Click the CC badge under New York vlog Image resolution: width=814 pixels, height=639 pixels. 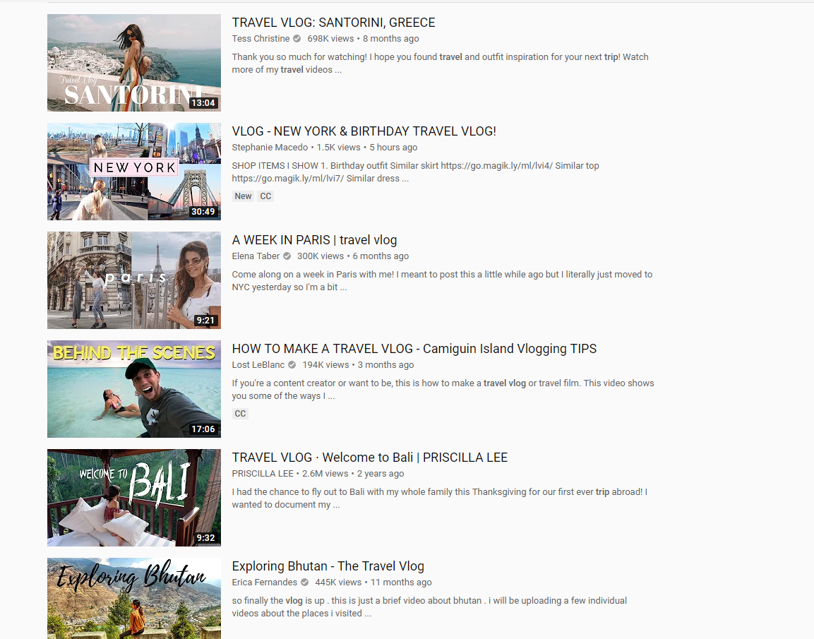coord(265,196)
